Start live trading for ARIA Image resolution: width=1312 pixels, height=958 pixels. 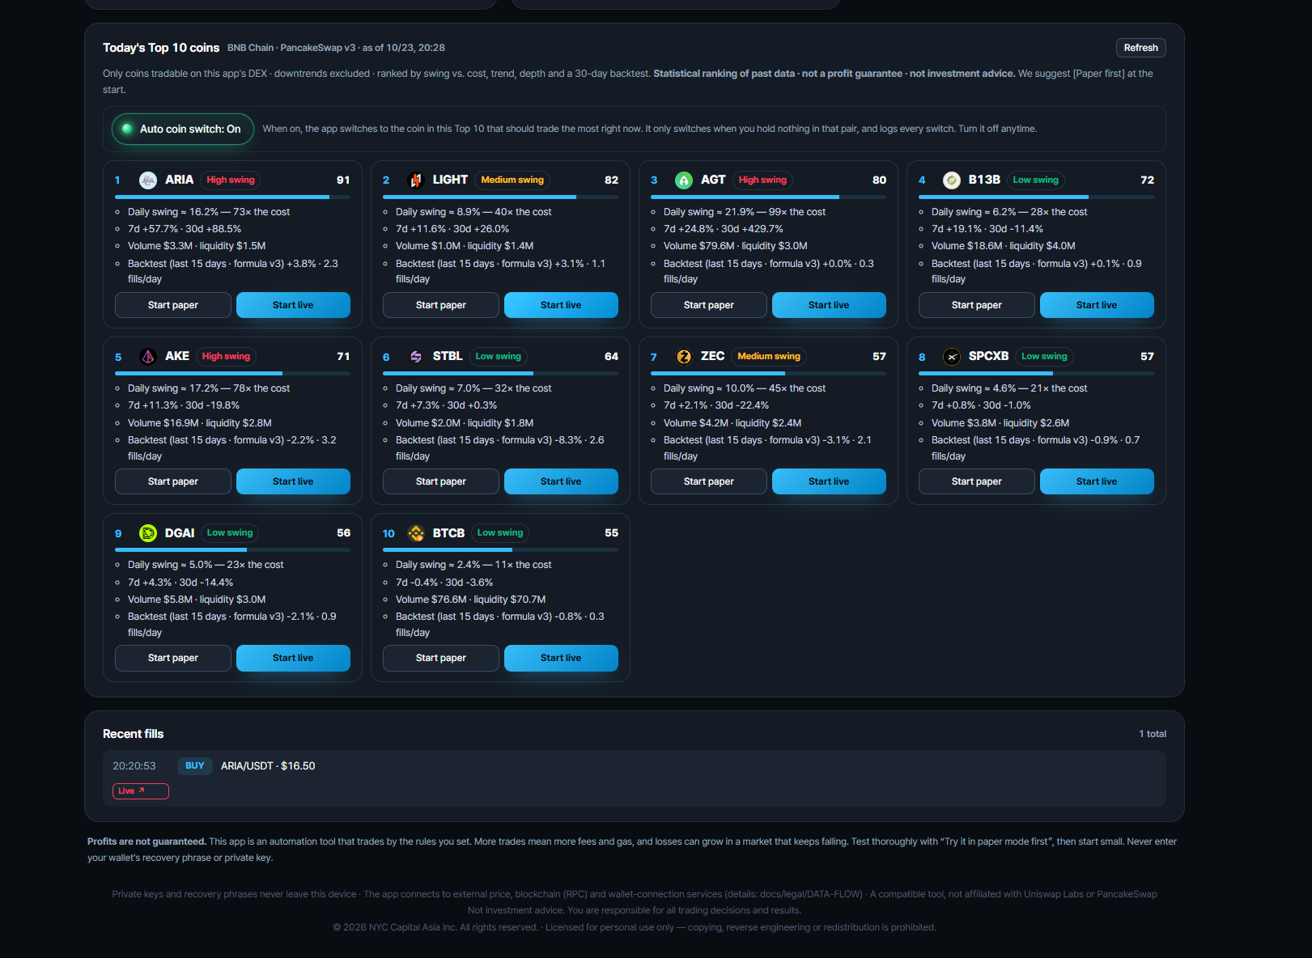coord(293,305)
